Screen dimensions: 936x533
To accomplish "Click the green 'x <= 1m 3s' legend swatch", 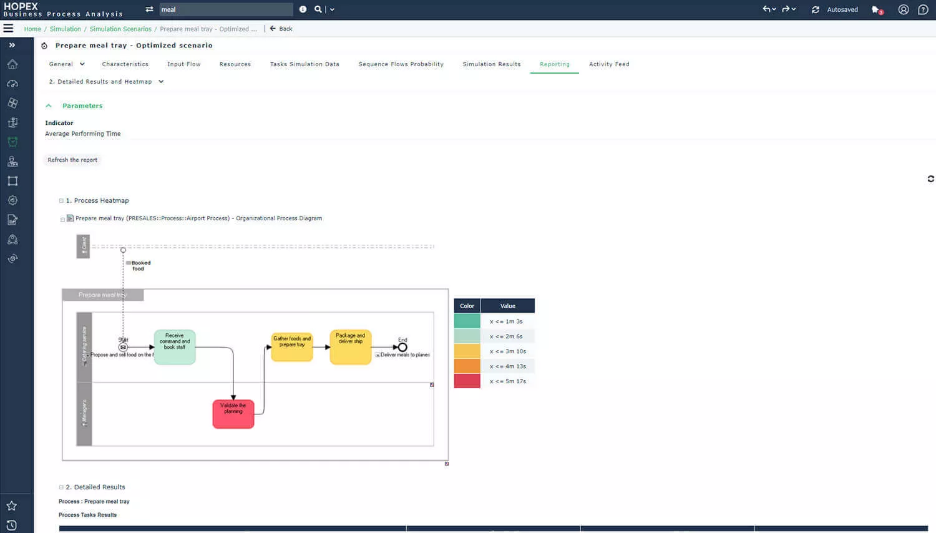I will coord(467,321).
